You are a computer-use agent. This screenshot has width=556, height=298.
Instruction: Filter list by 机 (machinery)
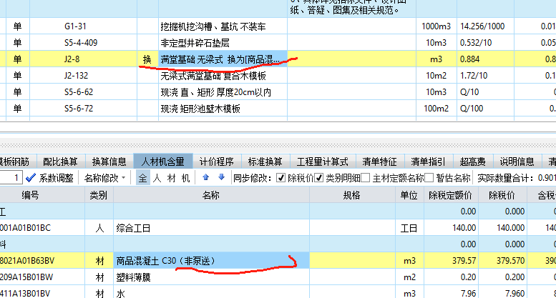pos(186,178)
